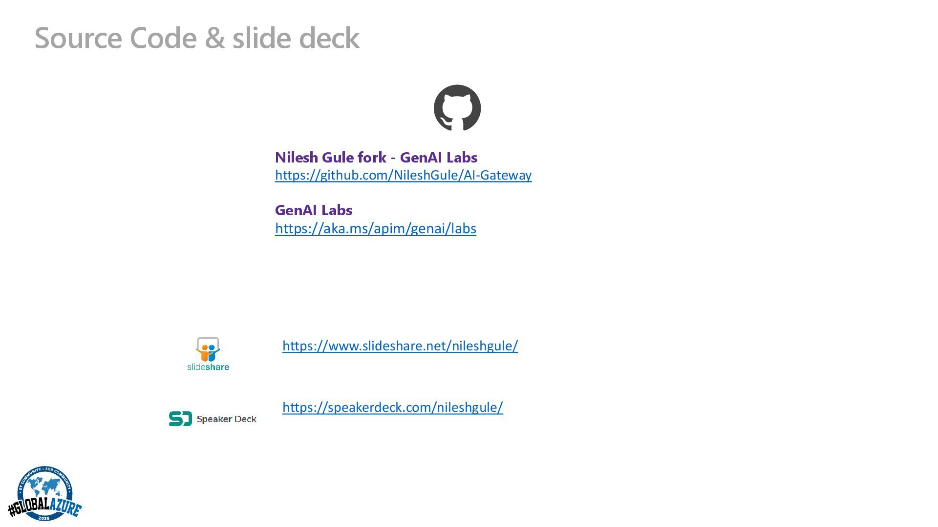Viewport: 938px width, 527px height.
Task: Select the 'Nilesh Gule fork - GenAI Labs' heading
Action: [376, 158]
